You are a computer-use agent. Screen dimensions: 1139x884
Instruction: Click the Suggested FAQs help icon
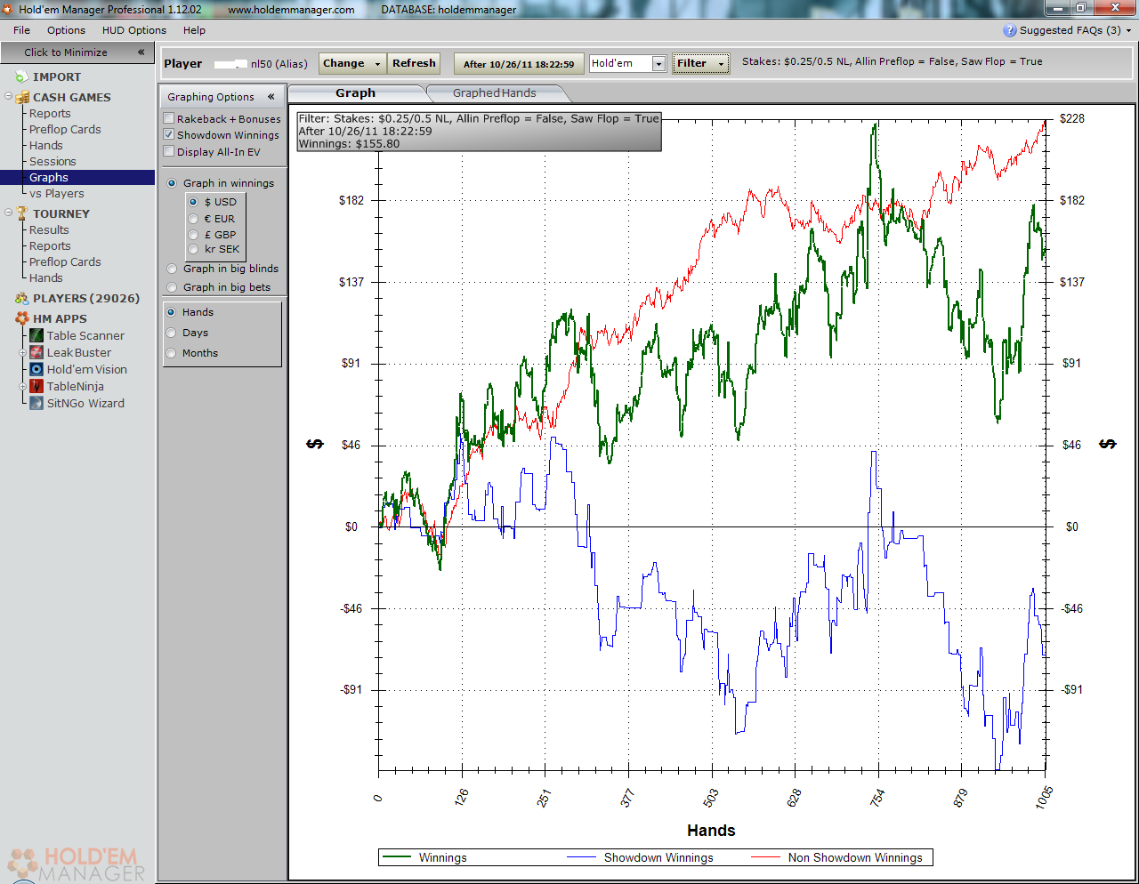(1009, 30)
